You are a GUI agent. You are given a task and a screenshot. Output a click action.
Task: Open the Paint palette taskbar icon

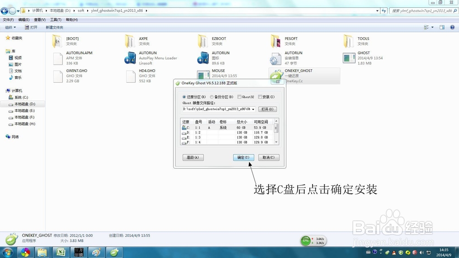click(x=96, y=252)
